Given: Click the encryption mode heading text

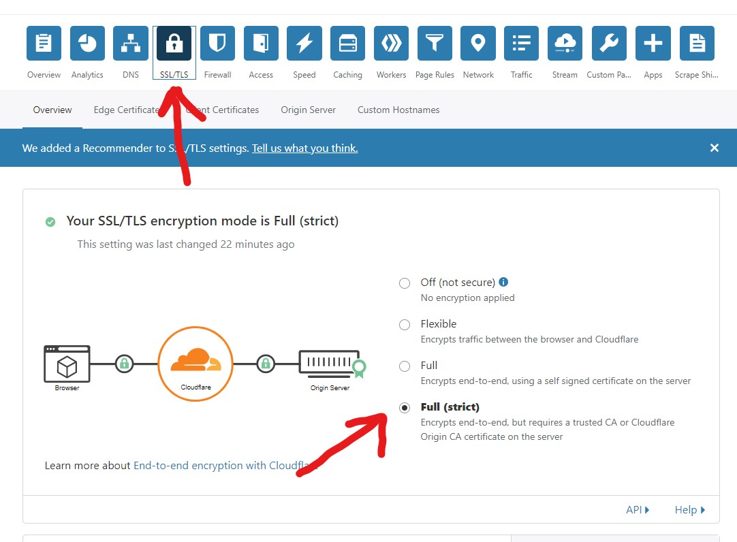Looking at the screenshot, I should coord(202,221).
